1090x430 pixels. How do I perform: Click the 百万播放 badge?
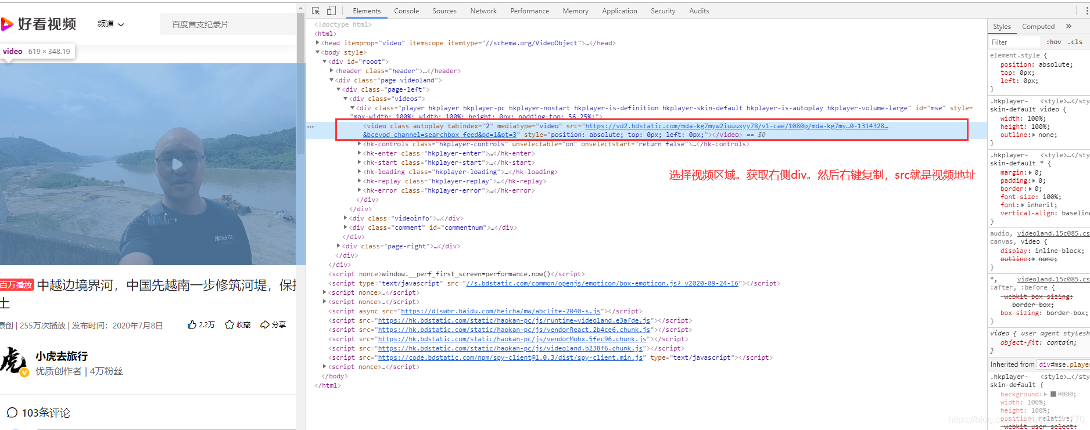(17, 285)
